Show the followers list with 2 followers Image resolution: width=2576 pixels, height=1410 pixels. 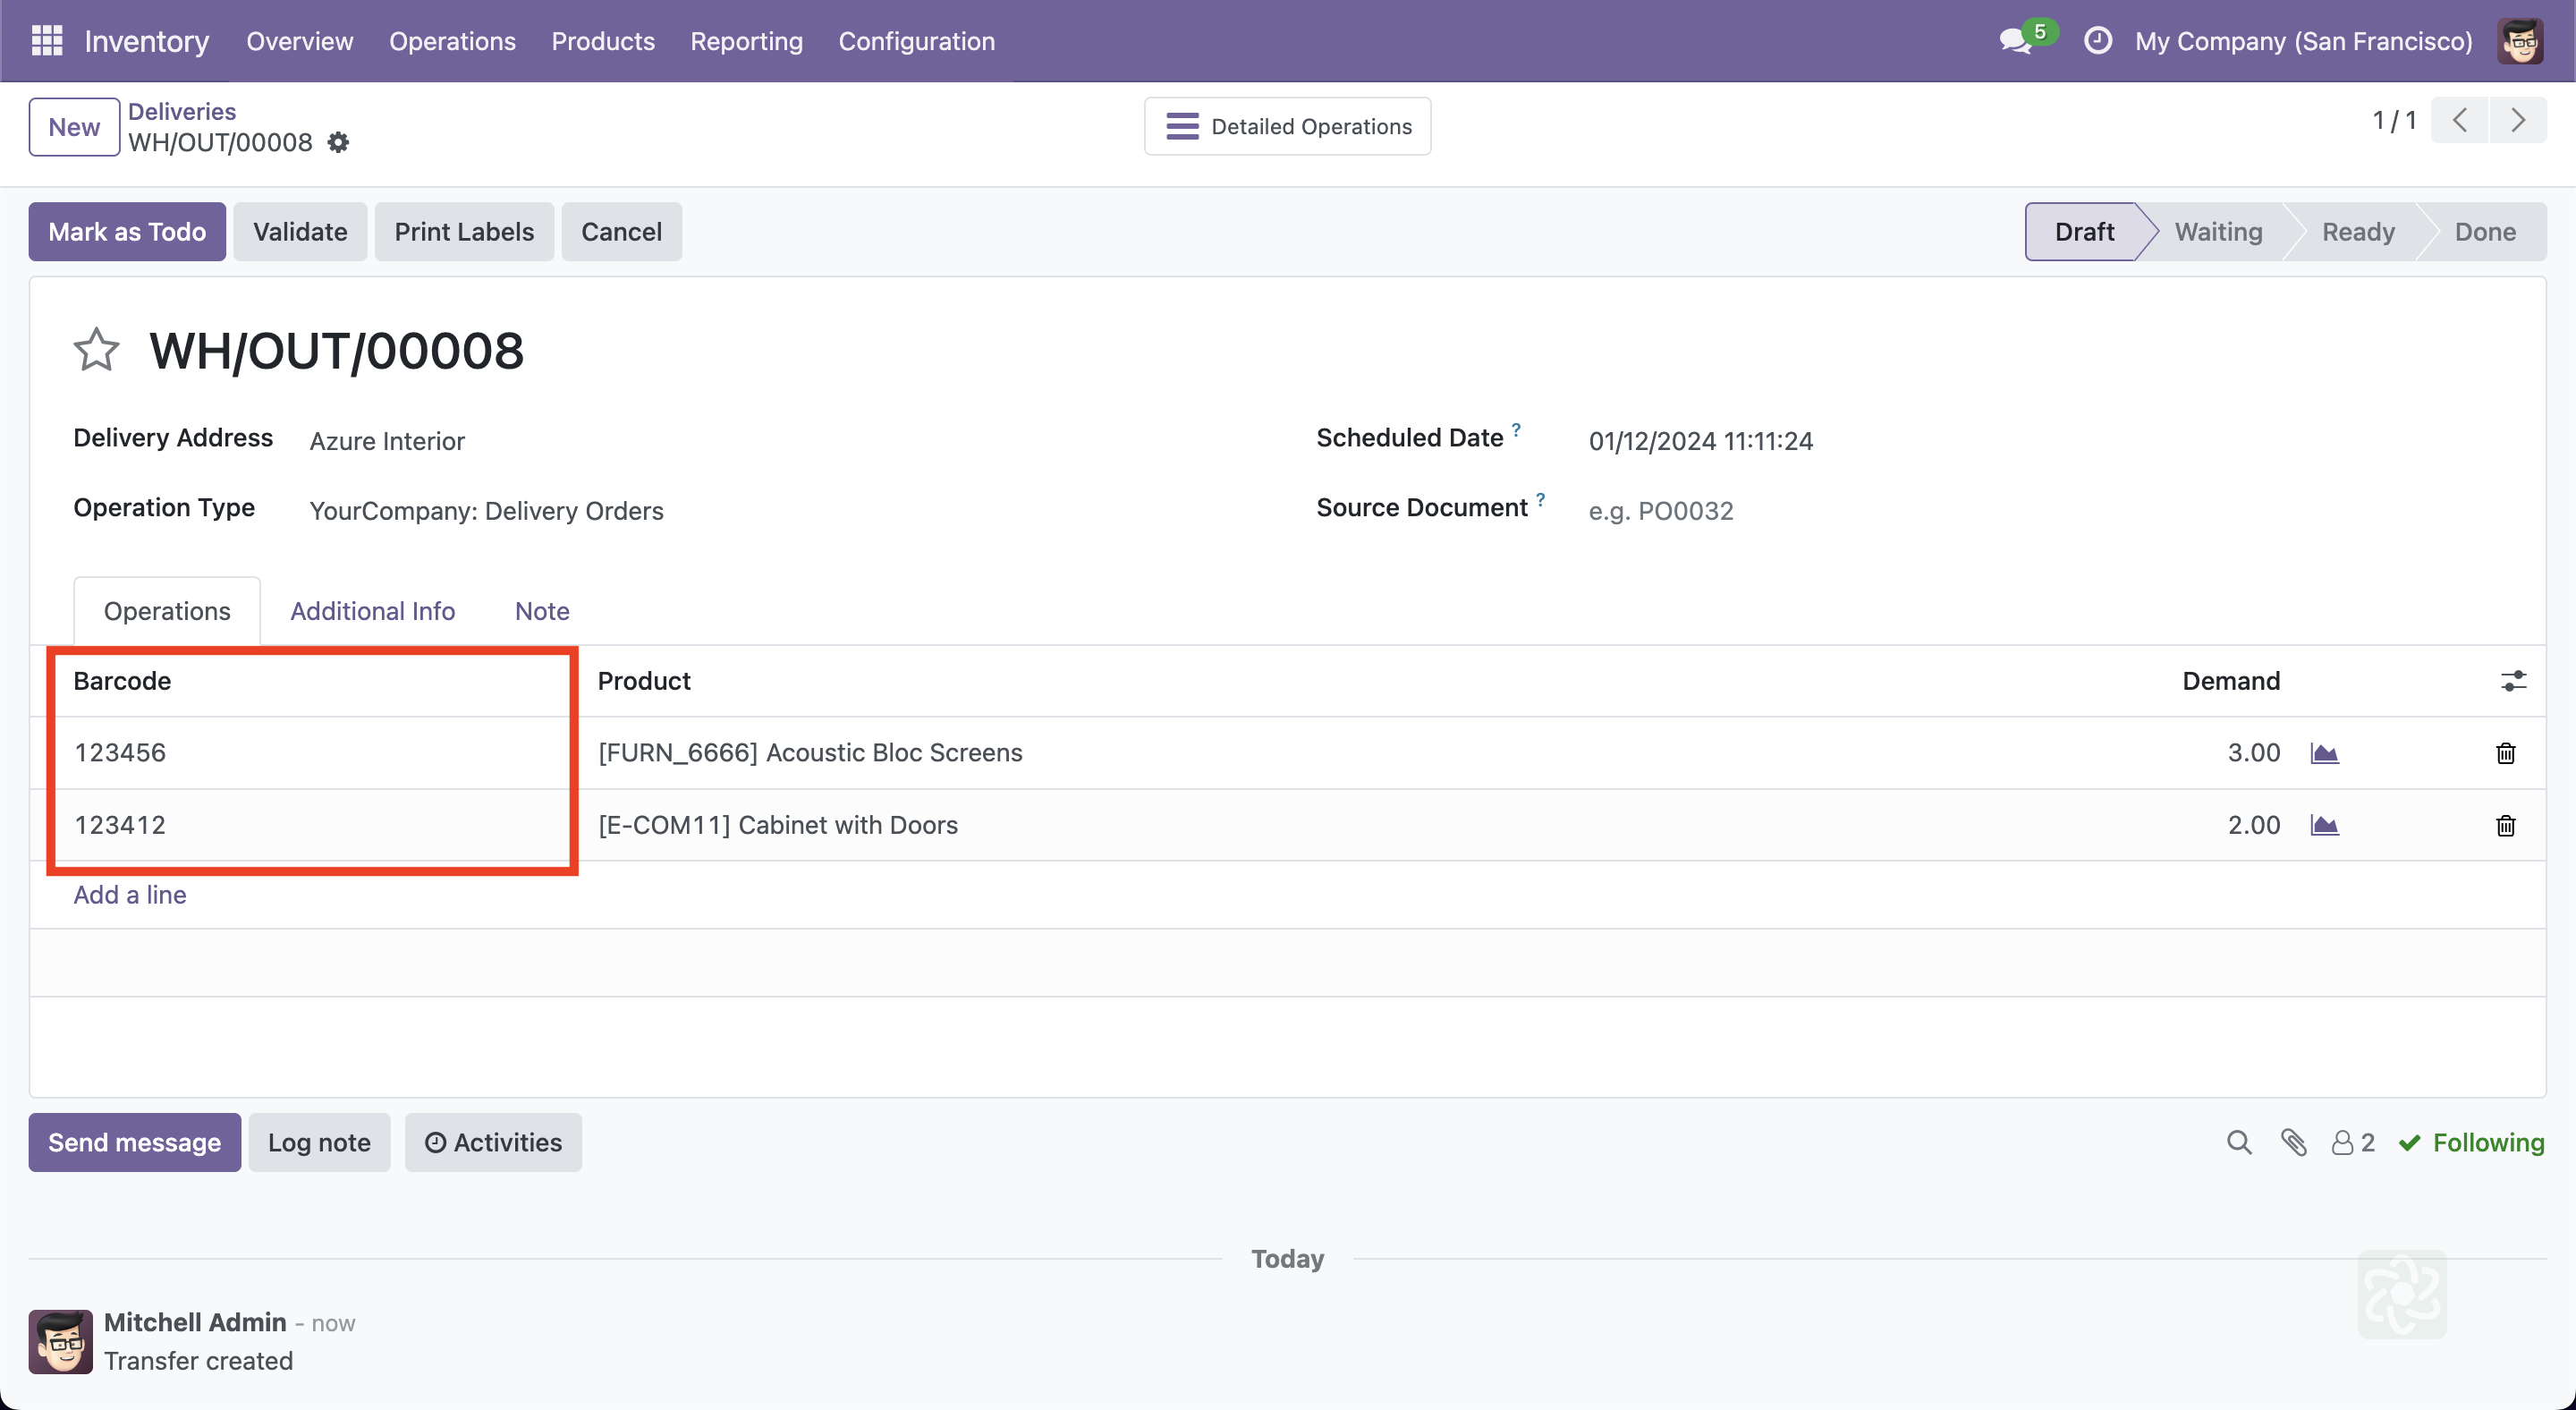coord(2353,1142)
